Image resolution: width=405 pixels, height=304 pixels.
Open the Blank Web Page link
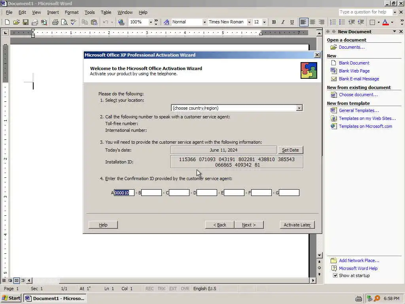coord(354,71)
